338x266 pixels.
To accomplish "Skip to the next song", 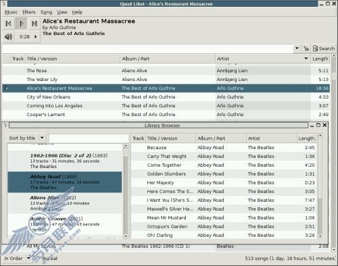I will click(34, 24).
